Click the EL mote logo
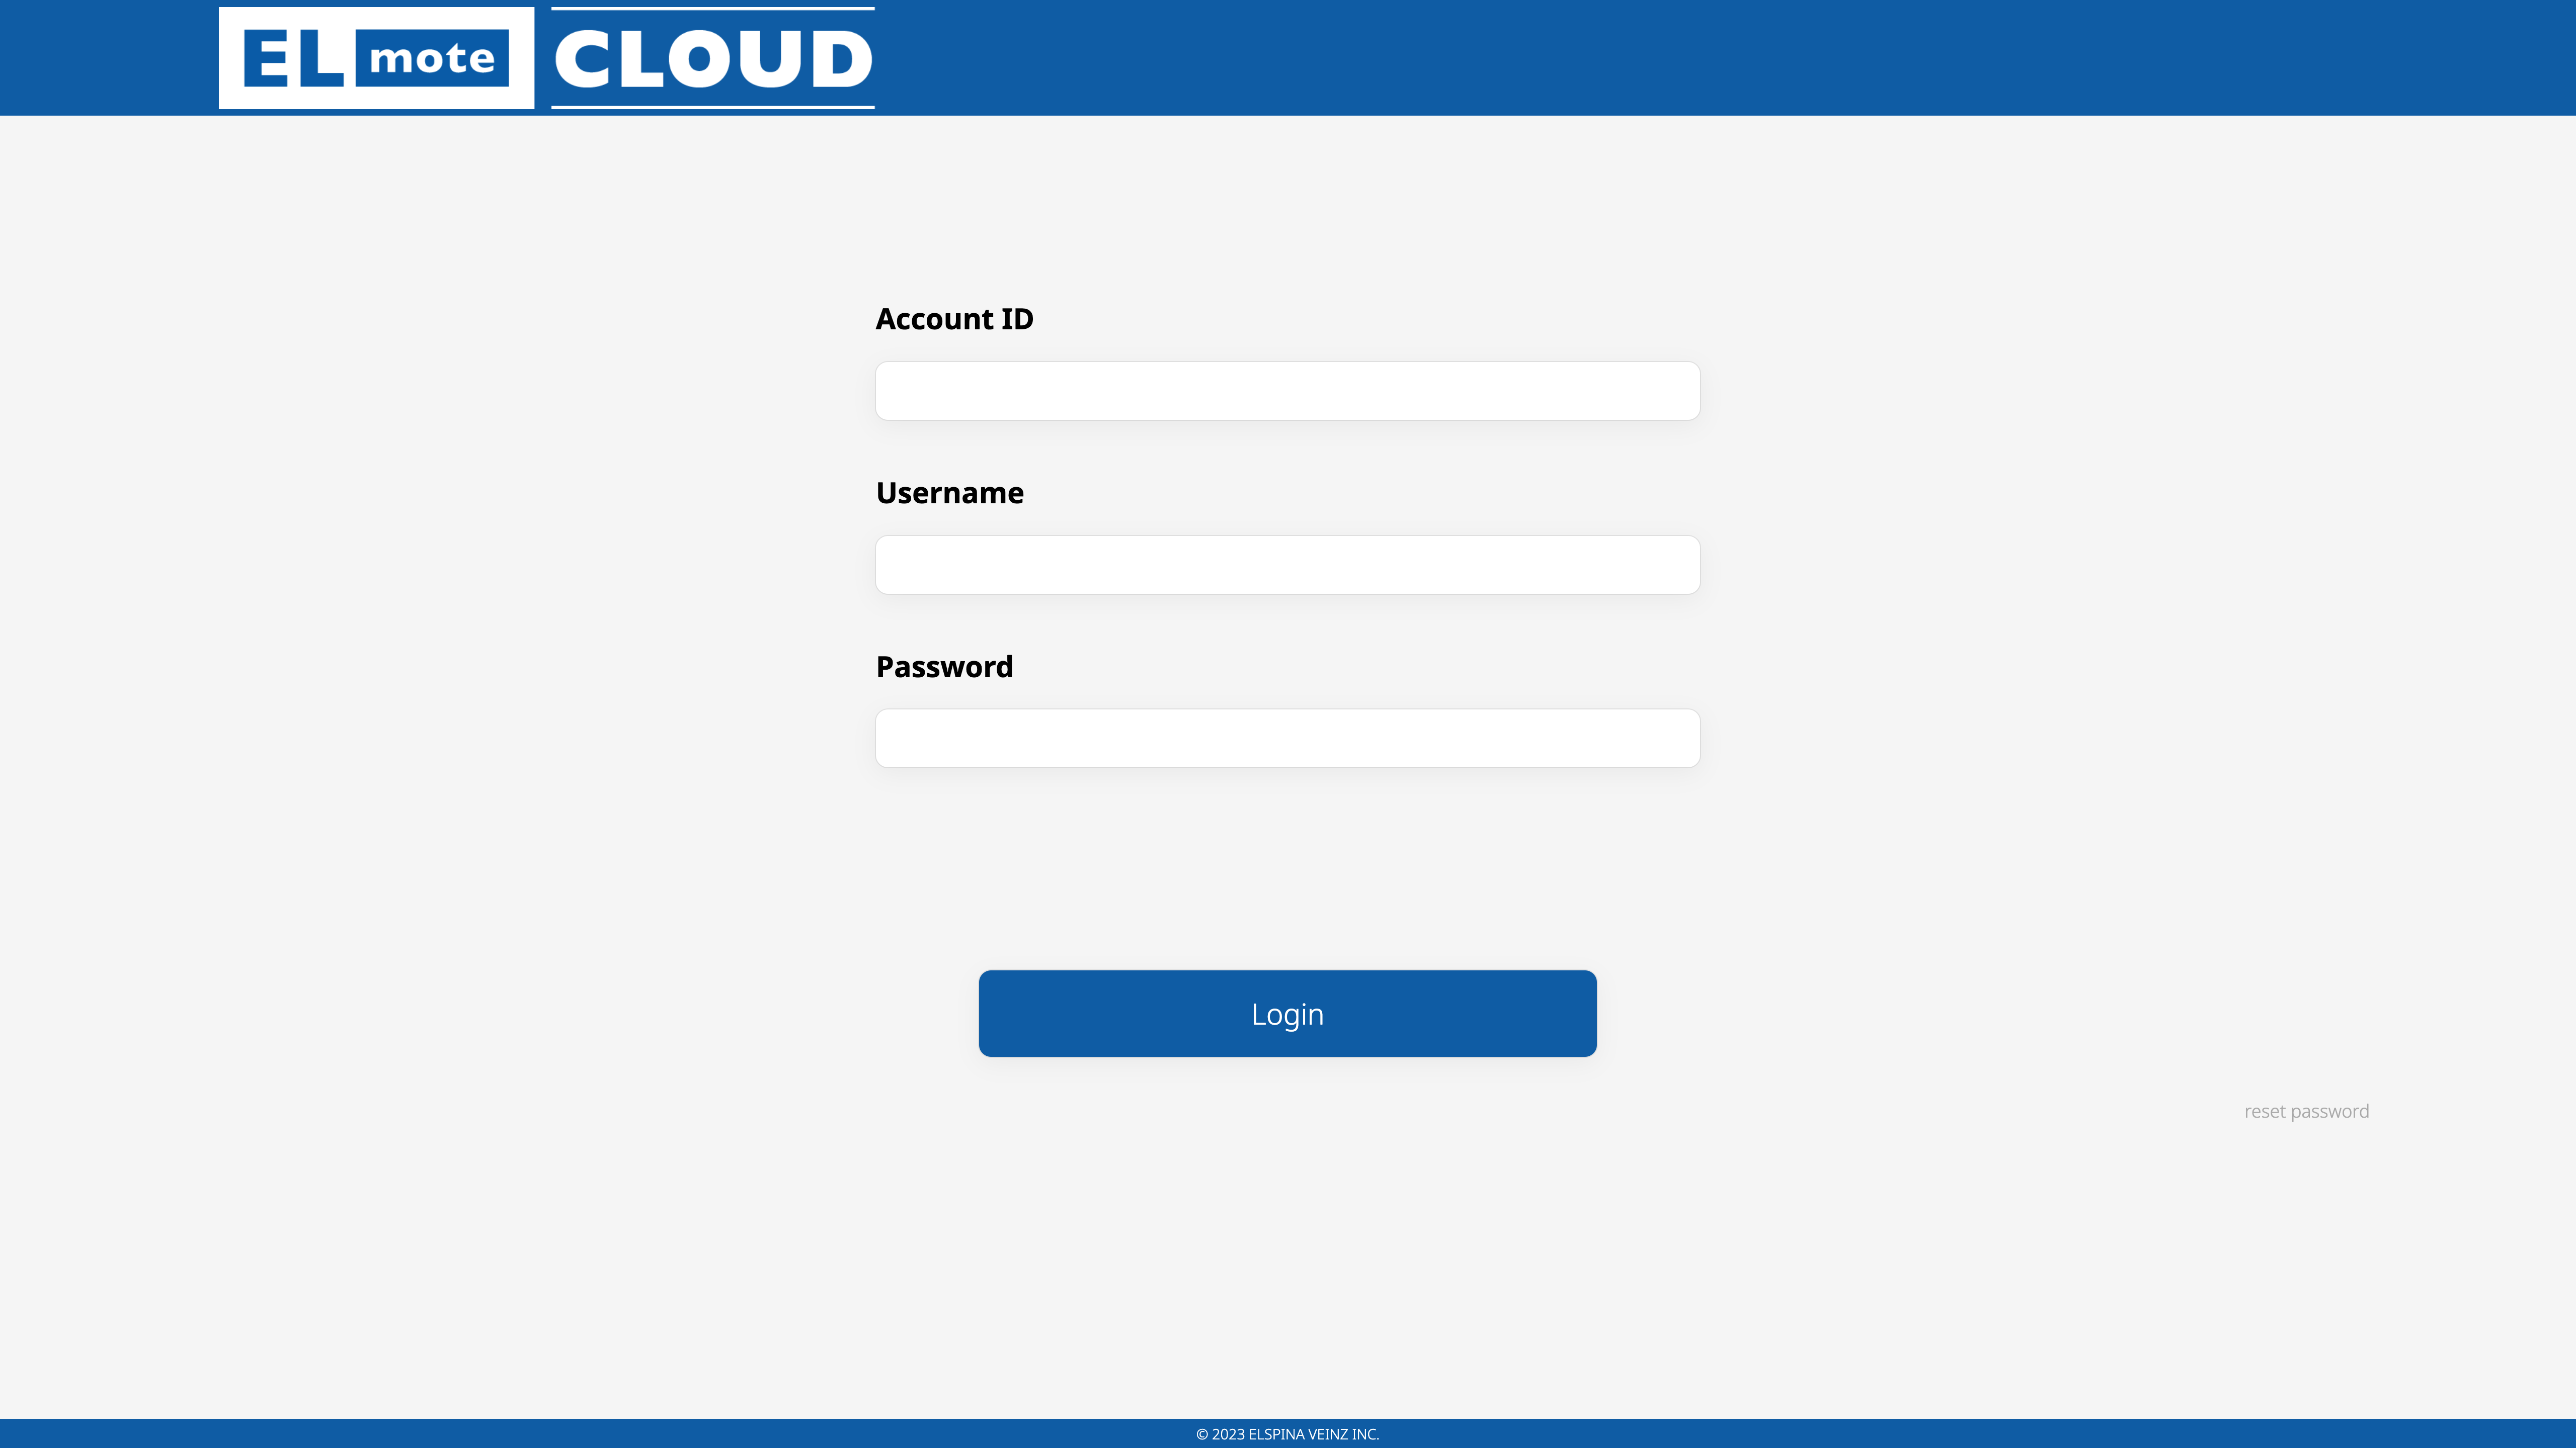Viewport: 2576px width, 1448px height. [x=377, y=57]
